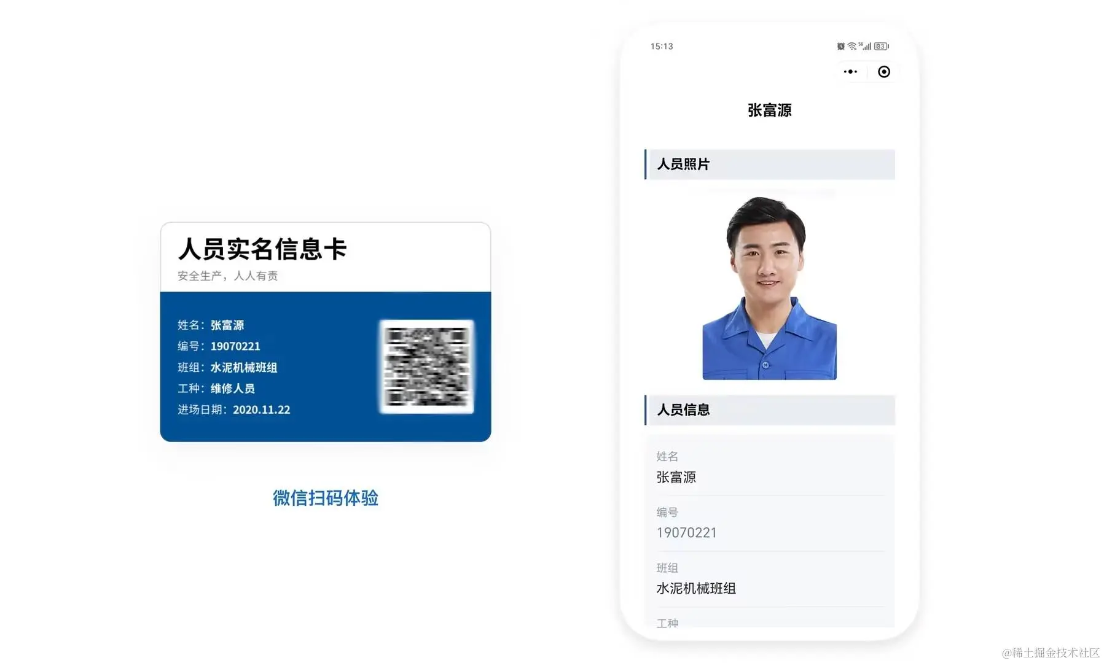The image size is (1104, 663).
Task: Click the 班组： label on the blue card
Action: point(192,368)
